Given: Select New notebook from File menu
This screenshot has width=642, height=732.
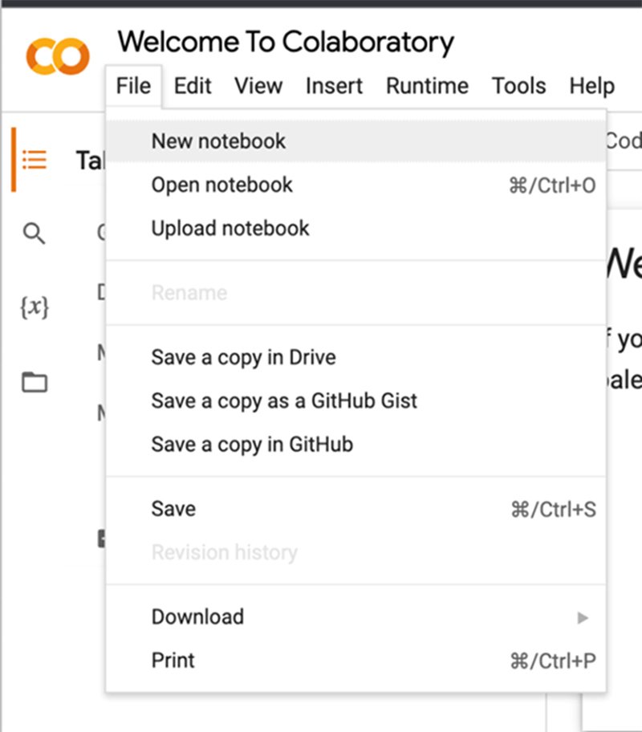Looking at the screenshot, I should tap(218, 141).
